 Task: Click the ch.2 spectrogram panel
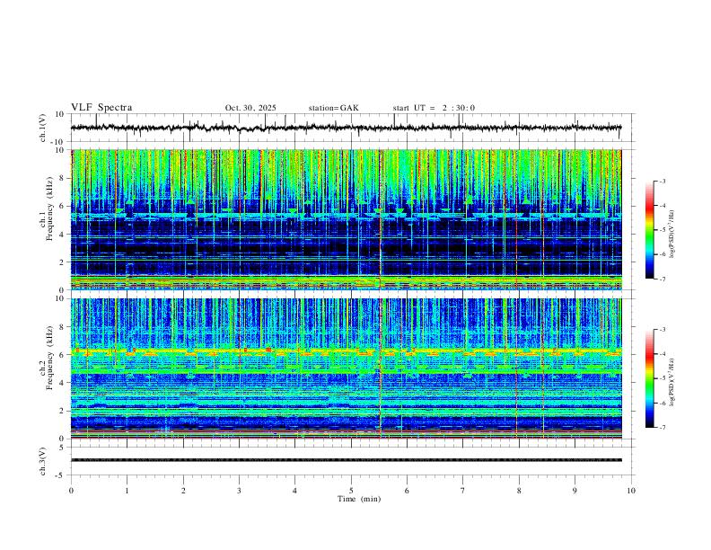pos(346,368)
